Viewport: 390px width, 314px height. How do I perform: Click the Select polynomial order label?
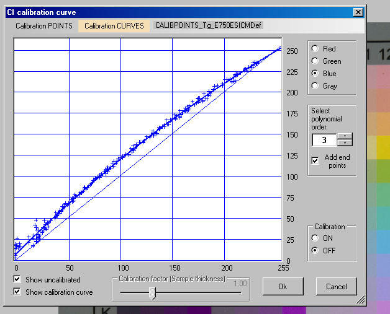[326, 119]
